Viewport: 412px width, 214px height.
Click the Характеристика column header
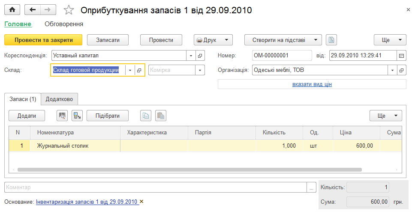point(154,132)
